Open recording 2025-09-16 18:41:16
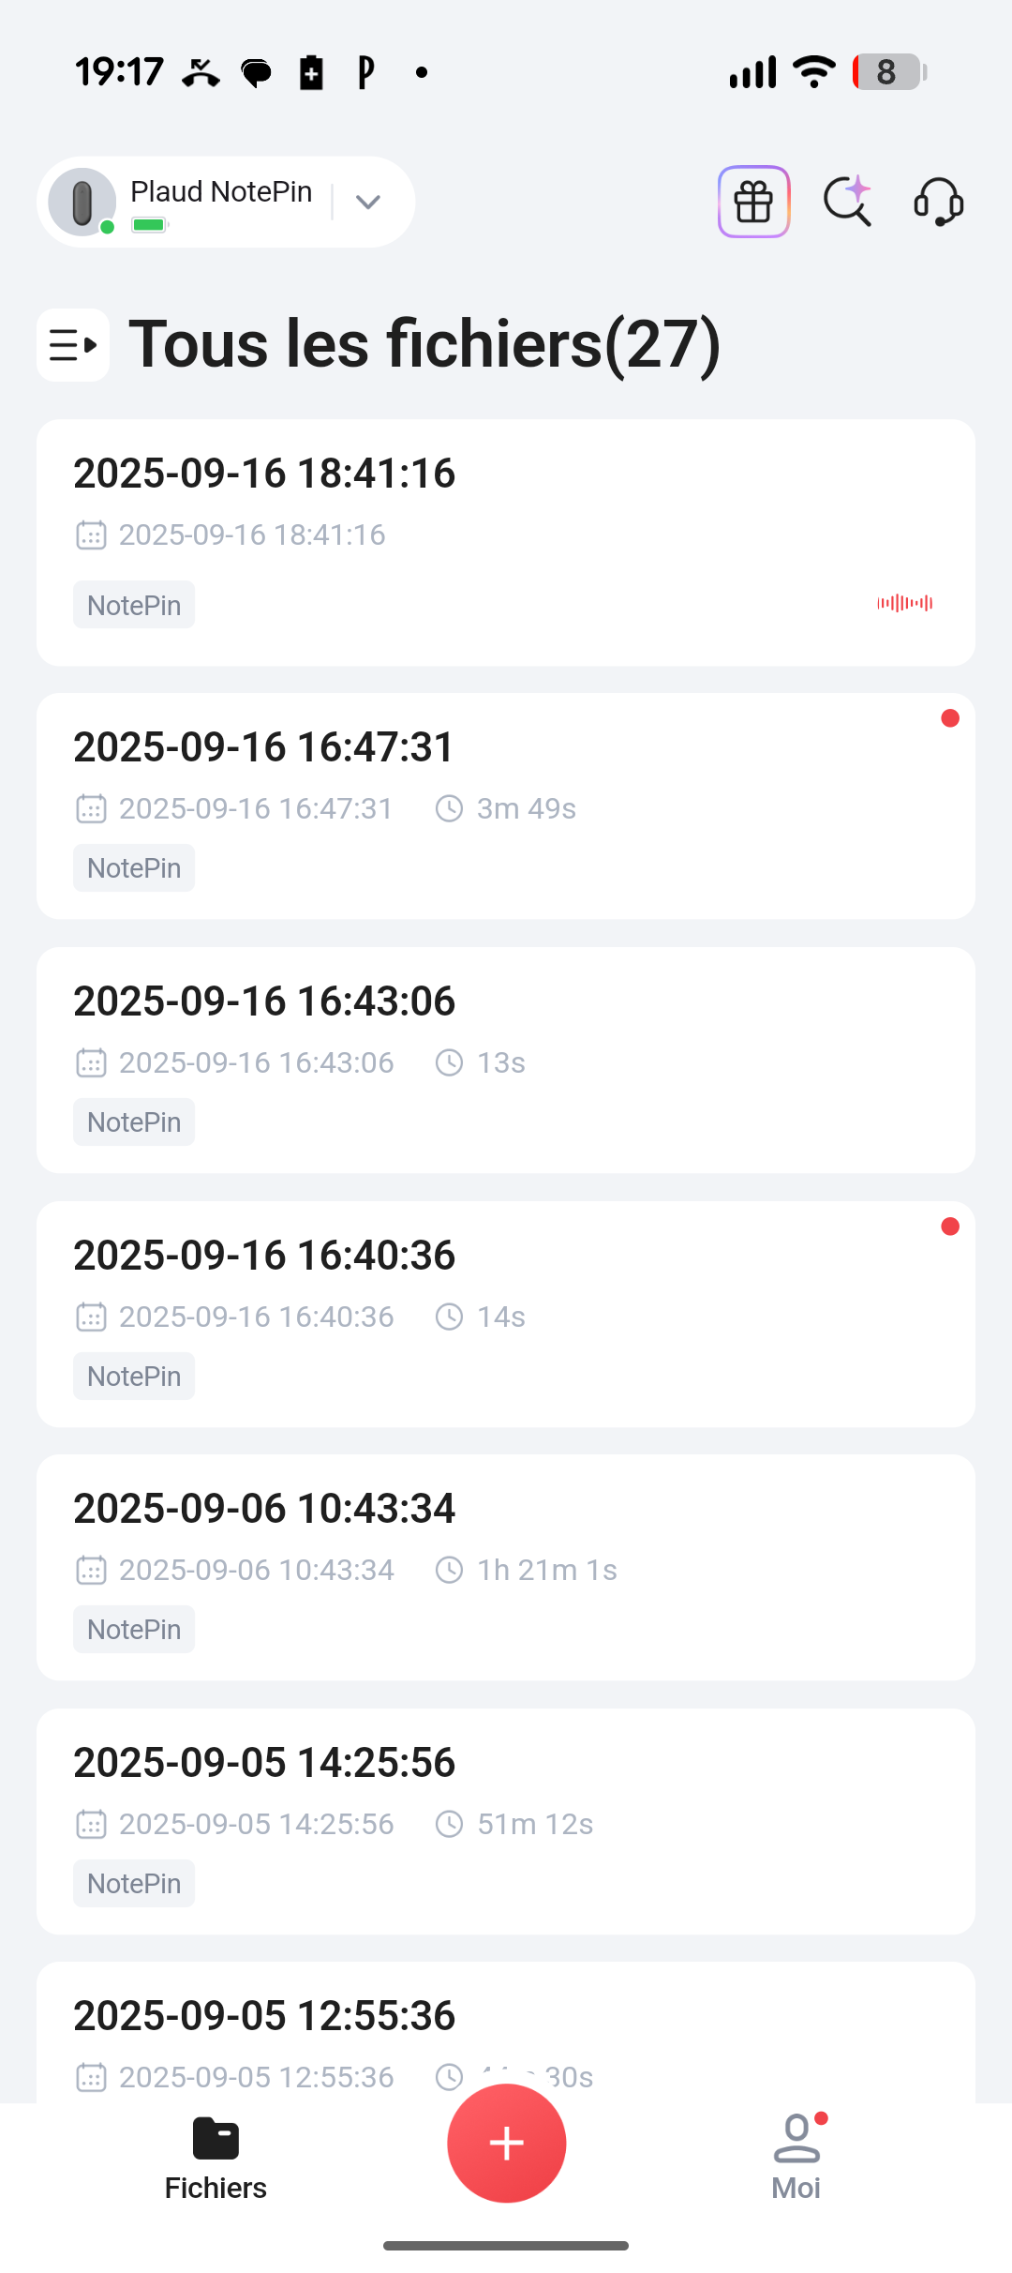 coord(506,543)
